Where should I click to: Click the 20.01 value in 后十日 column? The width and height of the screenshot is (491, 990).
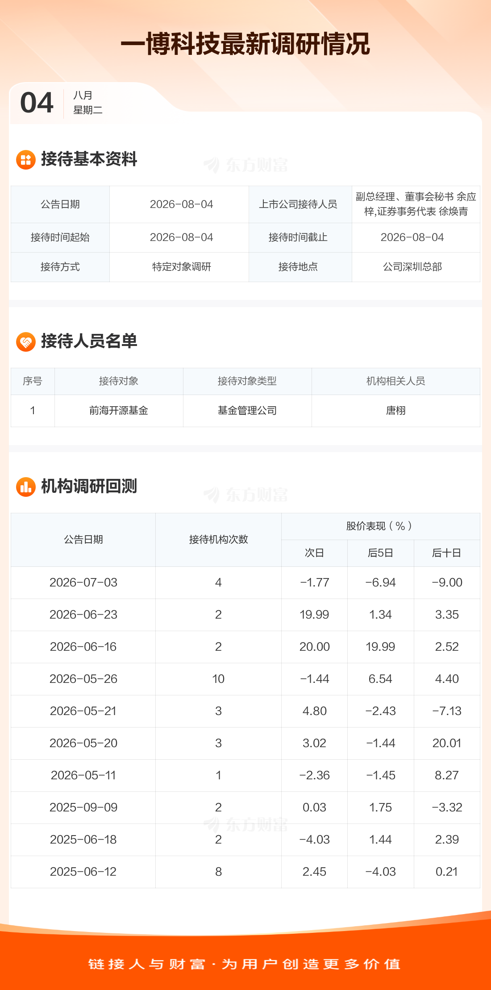pyautogui.click(x=447, y=743)
